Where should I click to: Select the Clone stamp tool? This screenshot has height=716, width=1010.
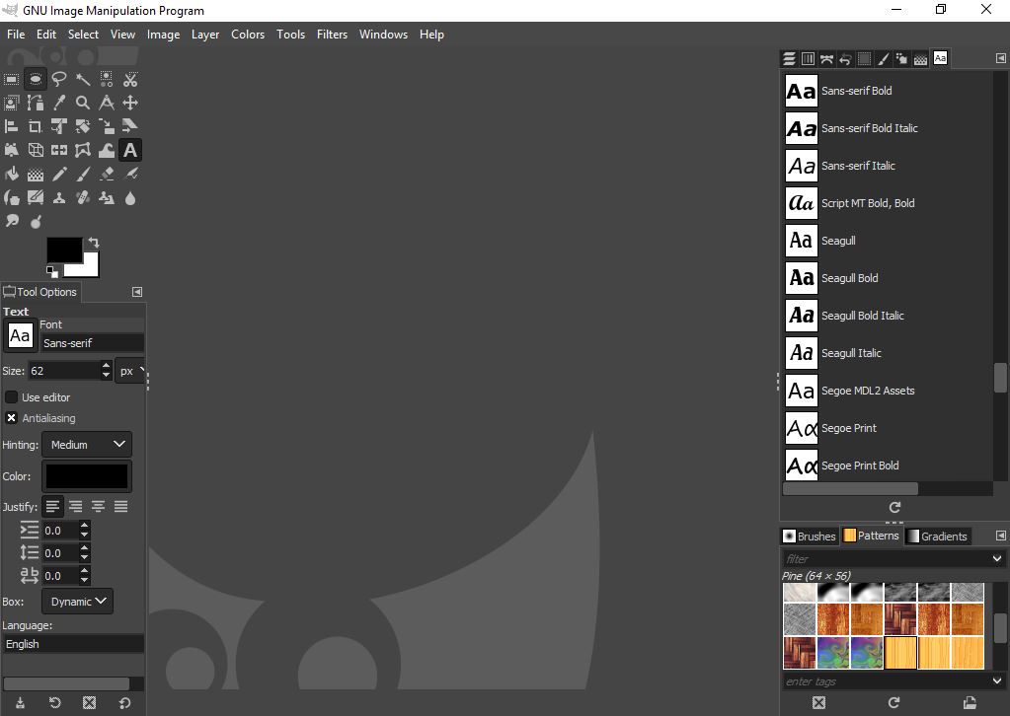[x=59, y=198]
